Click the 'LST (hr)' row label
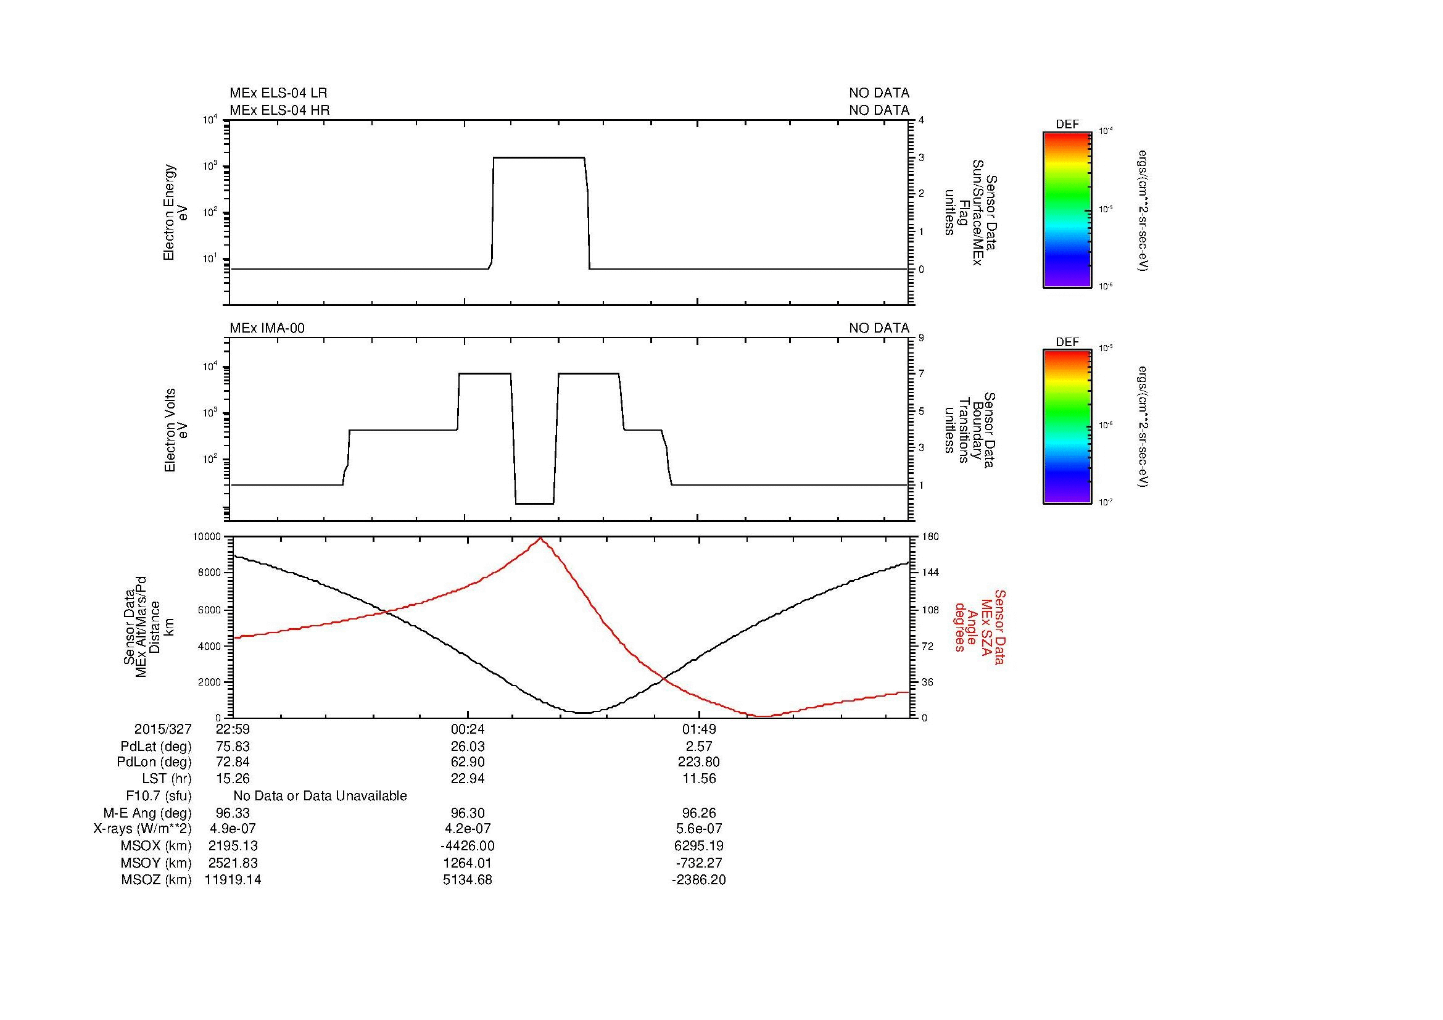Image resolution: width=1443 pixels, height=1020 pixels. [167, 779]
